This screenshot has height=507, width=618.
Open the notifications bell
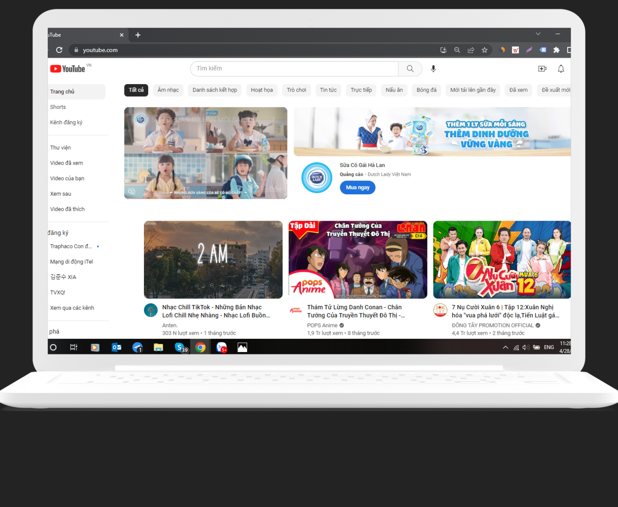pos(560,68)
